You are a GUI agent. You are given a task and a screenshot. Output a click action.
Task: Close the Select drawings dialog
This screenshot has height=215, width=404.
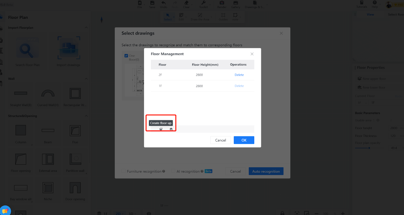click(x=281, y=33)
